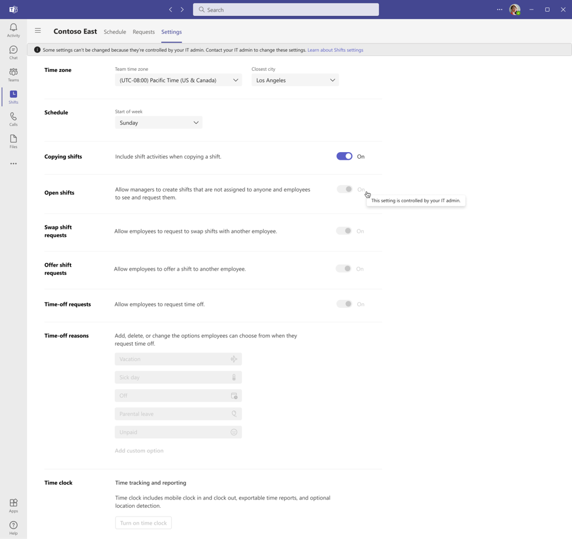Turn off the Copying shifts toggle
Screen dimensions: 572x539
tap(344, 156)
